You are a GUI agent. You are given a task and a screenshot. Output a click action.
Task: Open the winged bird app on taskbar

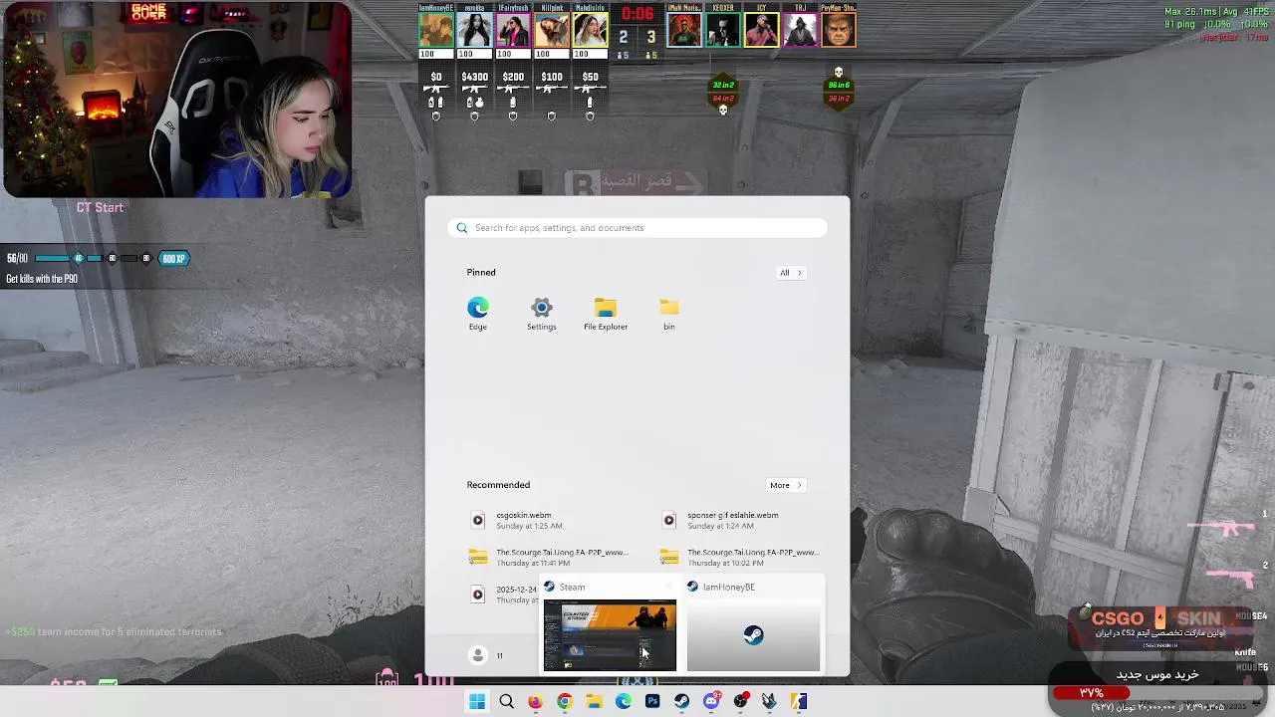pyautogui.click(x=769, y=702)
